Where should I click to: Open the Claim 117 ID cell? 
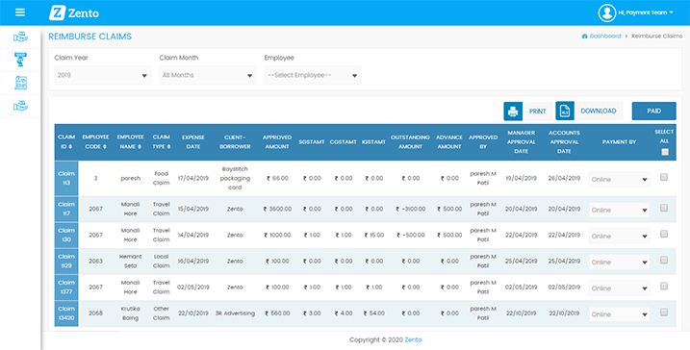66,209
